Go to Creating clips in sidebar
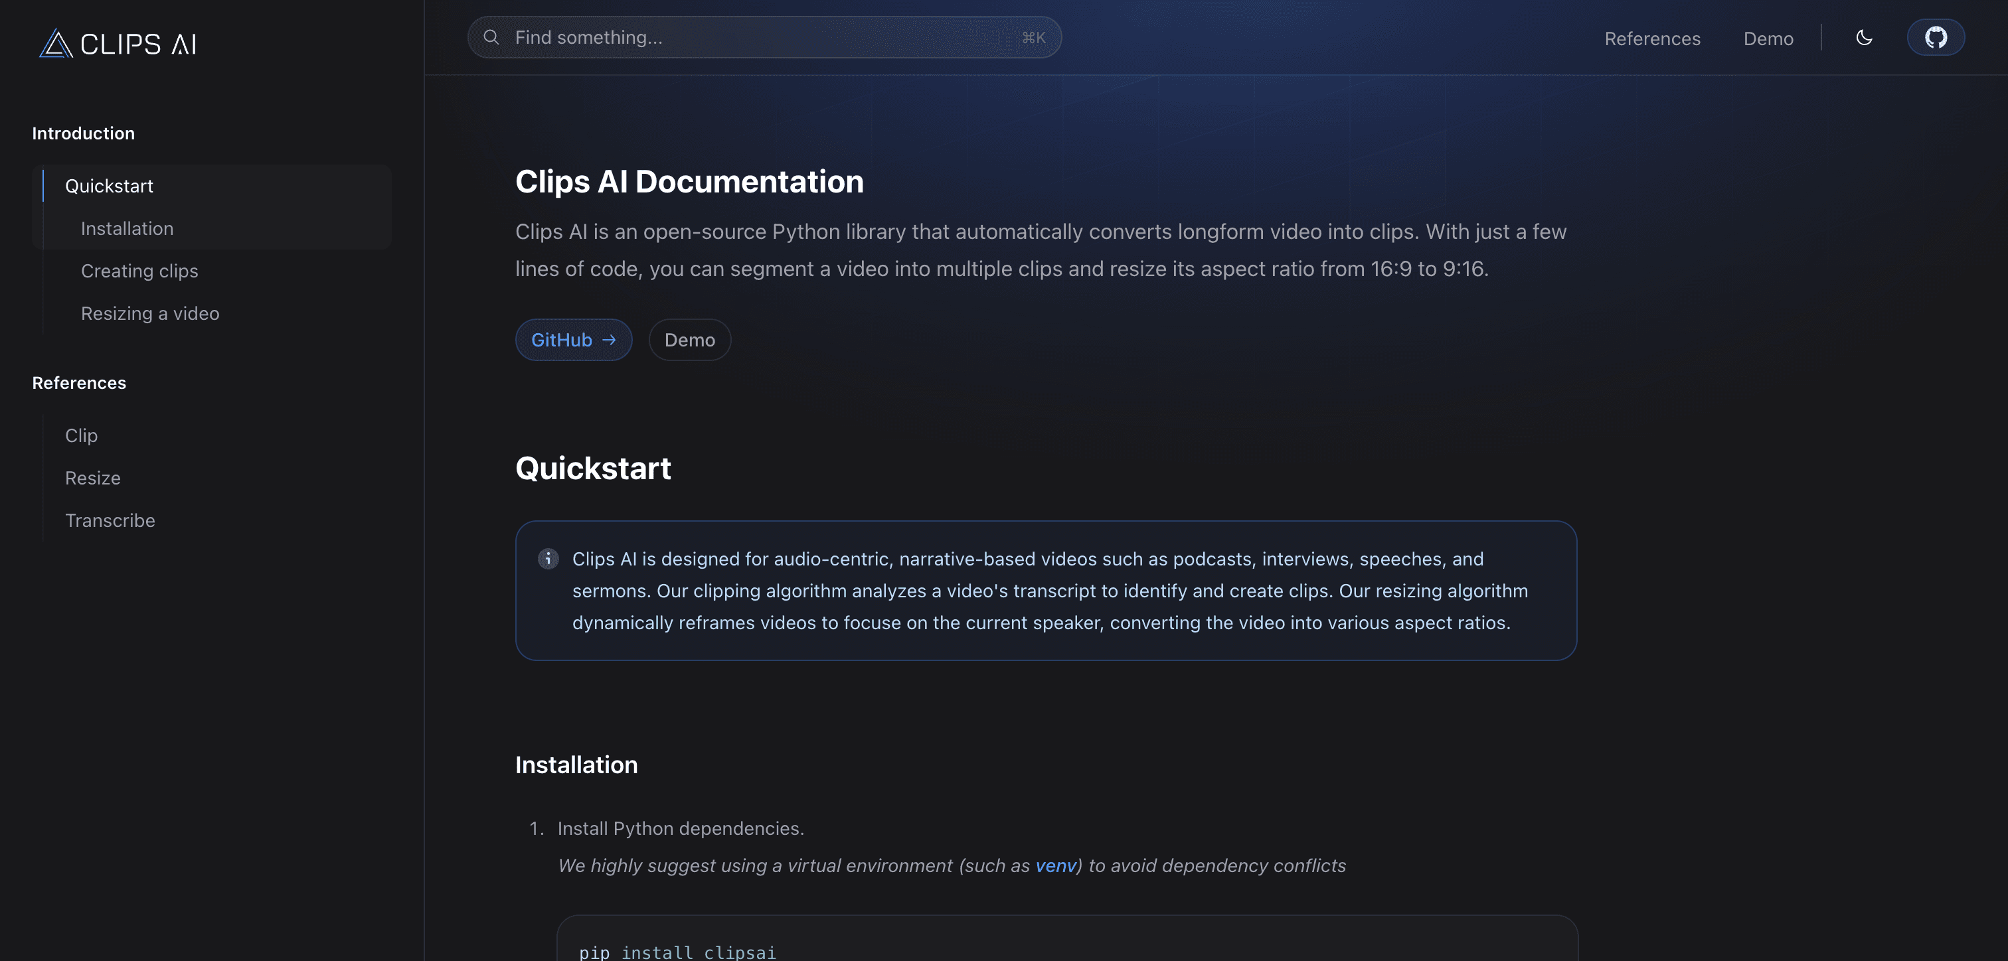This screenshot has width=2008, height=961. [x=139, y=271]
